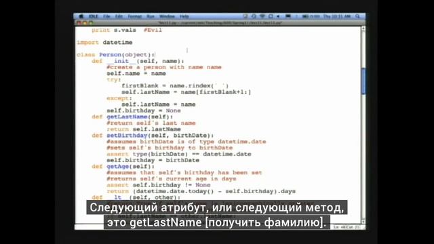This screenshot has width=434, height=244.
Task: Click comment '#assumes that self's birthday has been set'
Action: (184, 173)
